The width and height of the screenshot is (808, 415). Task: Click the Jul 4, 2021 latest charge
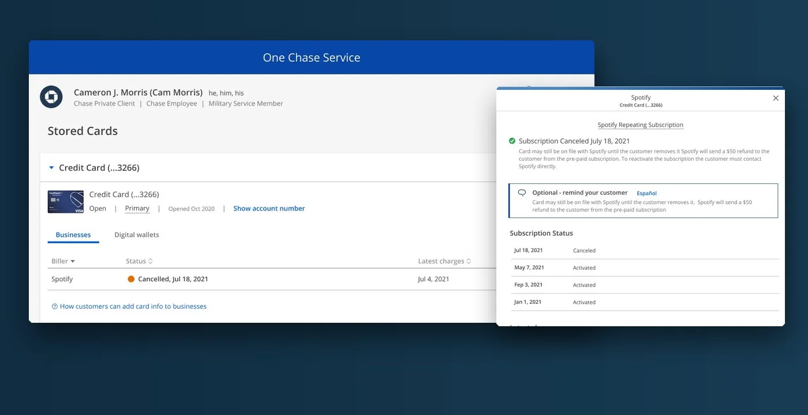click(x=433, y=279)
